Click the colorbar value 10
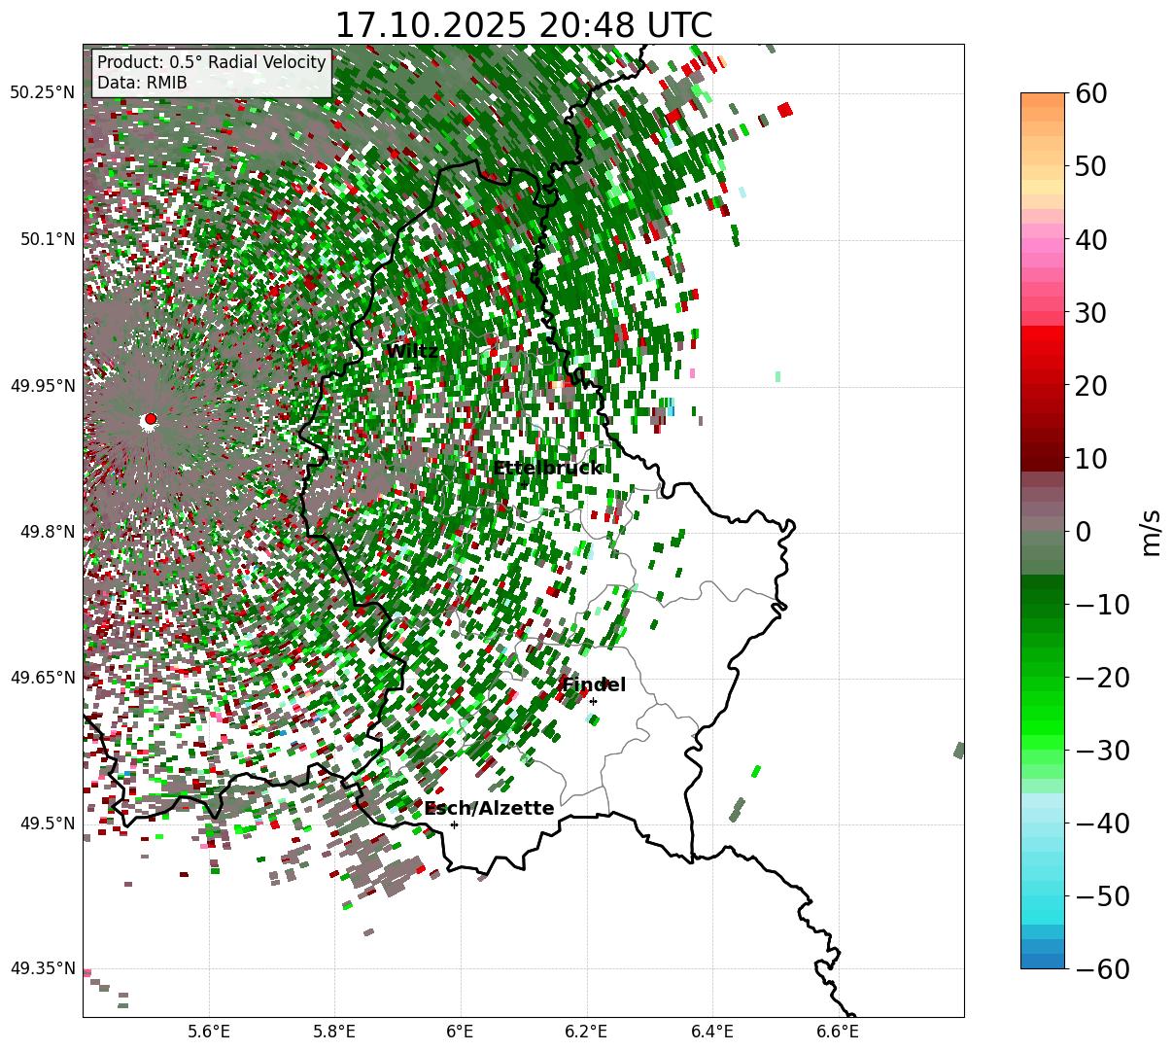Viewport: 1173px width, 1051px height. pos(1090,458)
